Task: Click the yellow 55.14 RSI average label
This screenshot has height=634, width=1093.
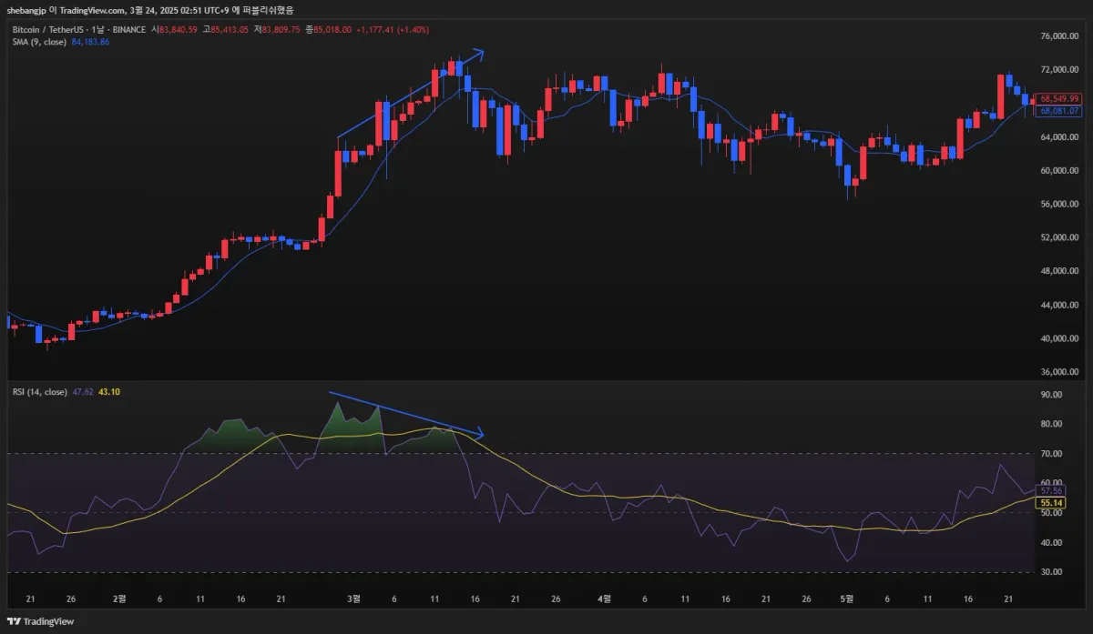Action: pyautogui.click(x=1050, y=502)
